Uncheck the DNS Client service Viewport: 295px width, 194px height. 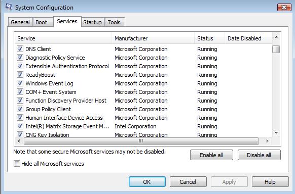tap(20, 48)
